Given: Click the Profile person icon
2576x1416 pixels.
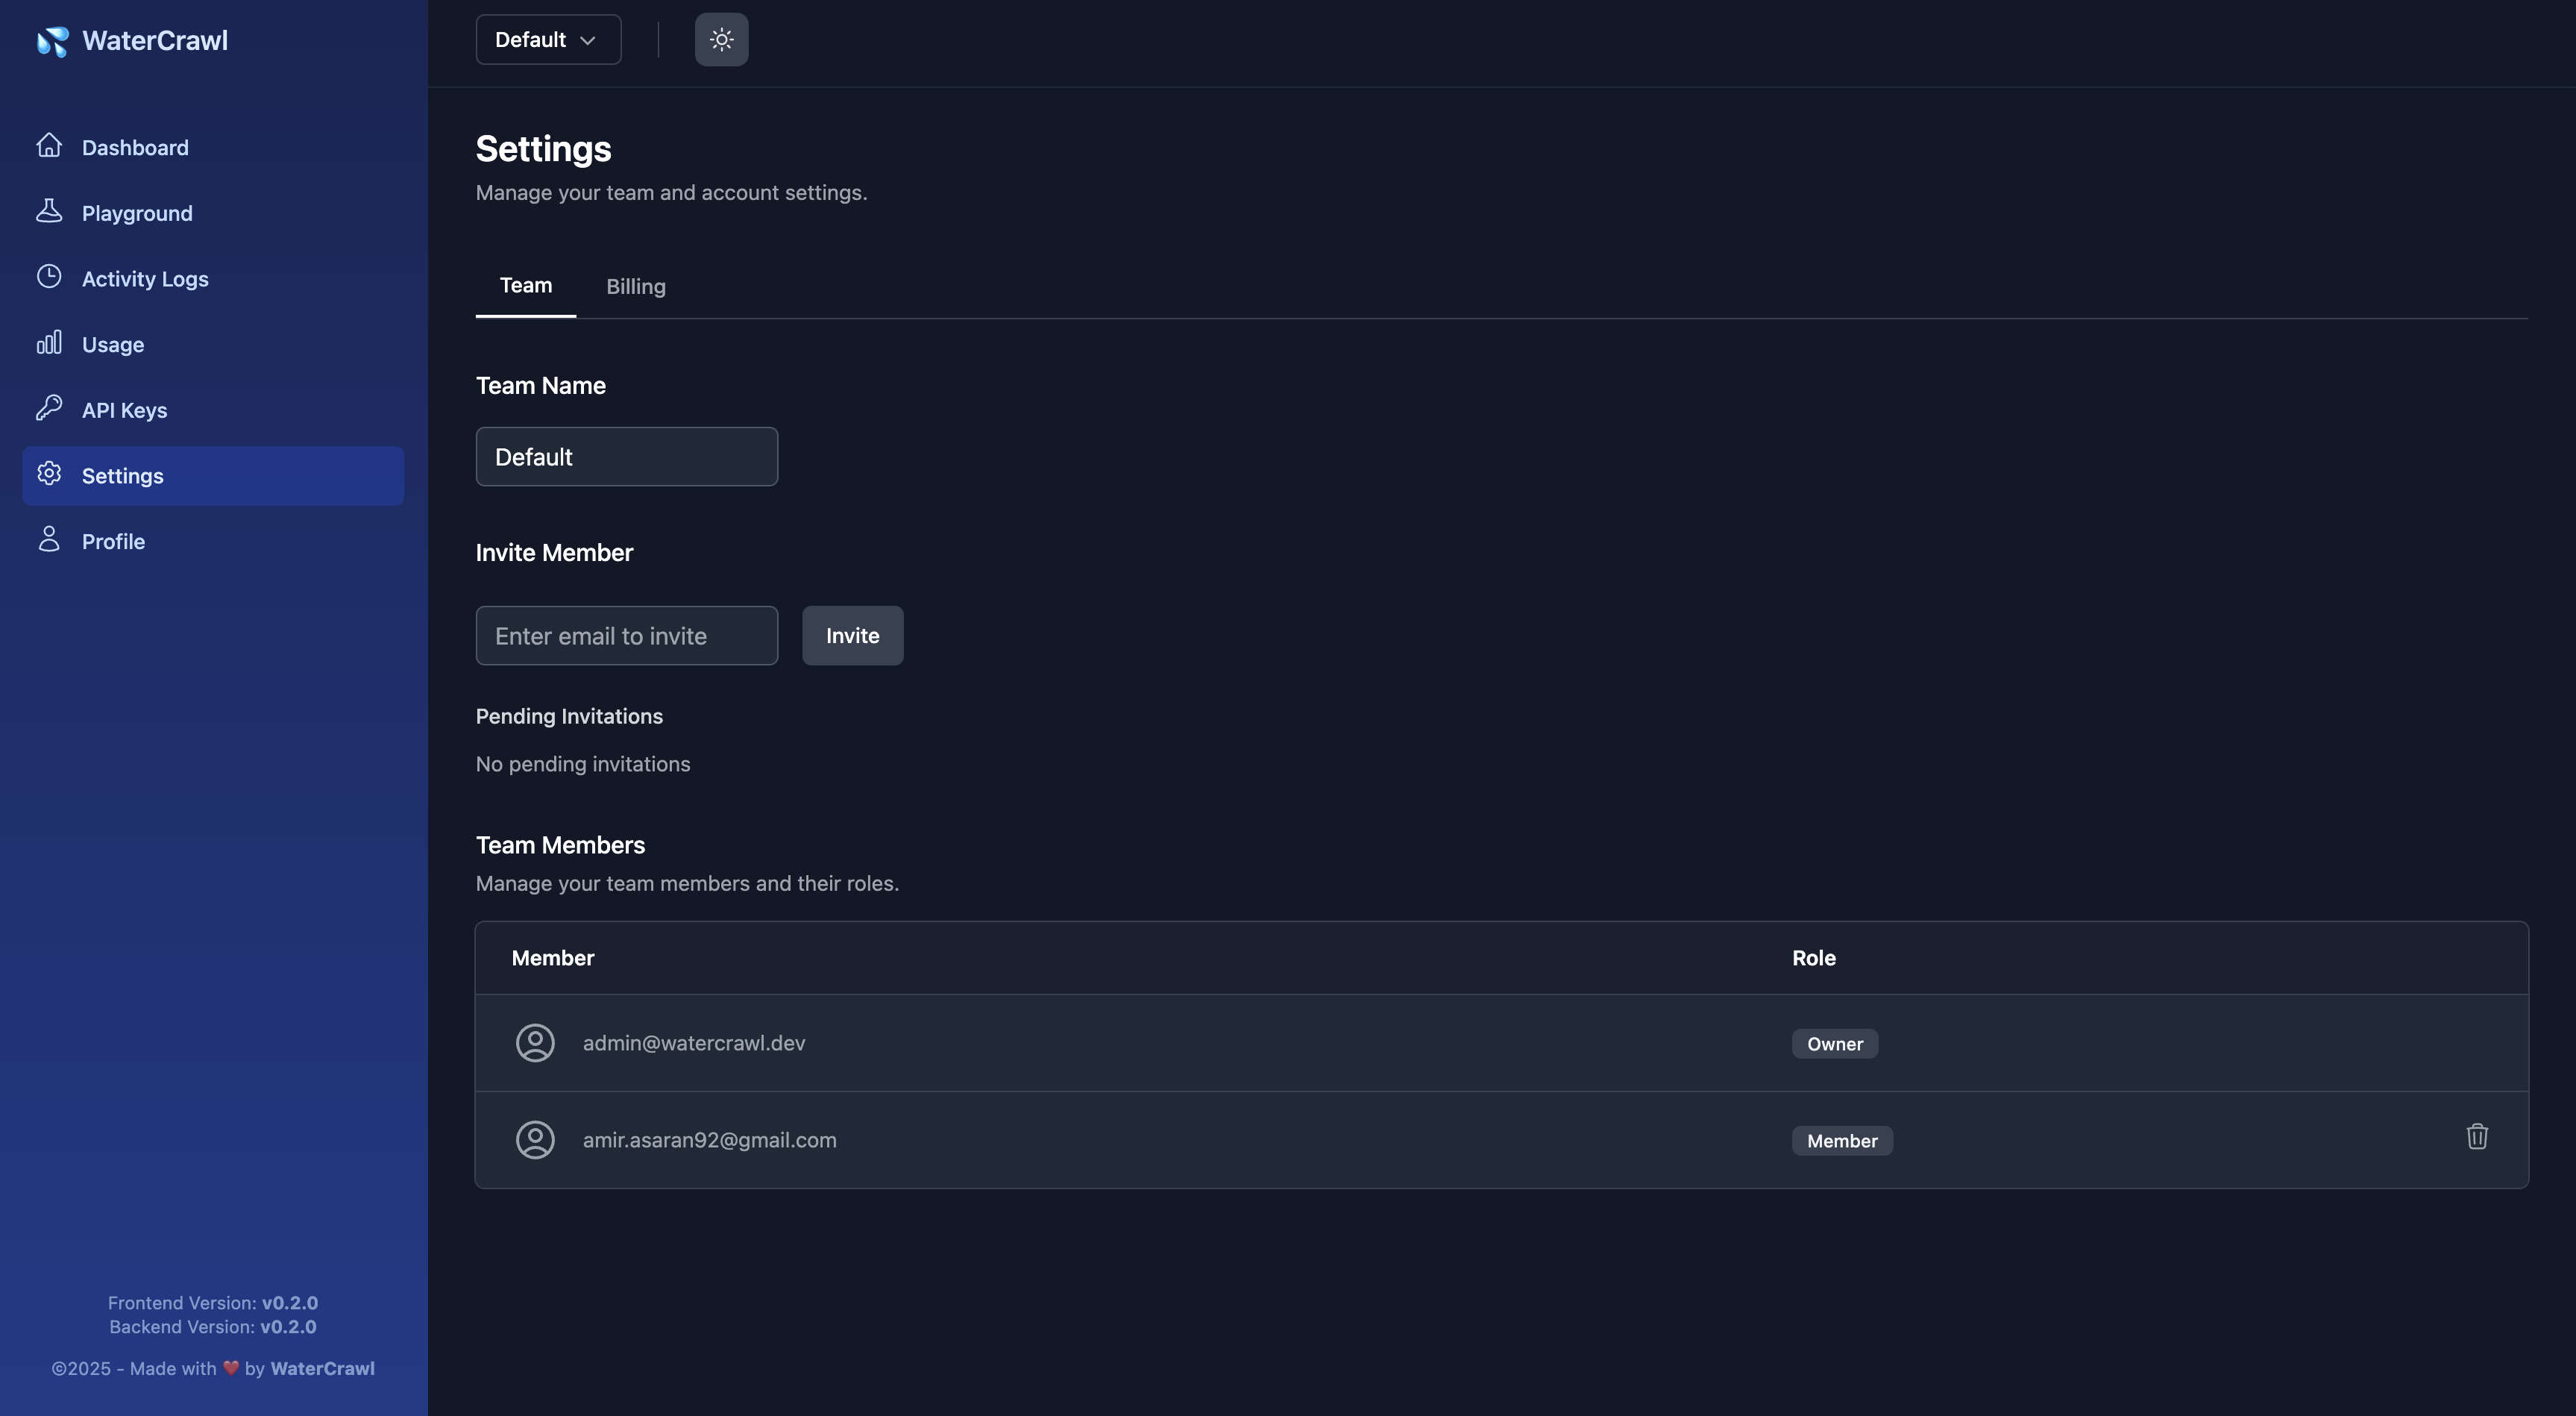Looking at the screenshot, I should click(x=49, y=540).
